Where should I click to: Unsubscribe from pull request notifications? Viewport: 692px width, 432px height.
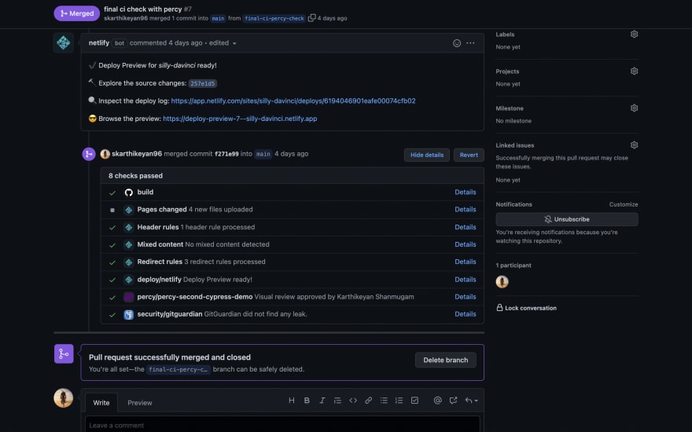click(567, 219)
